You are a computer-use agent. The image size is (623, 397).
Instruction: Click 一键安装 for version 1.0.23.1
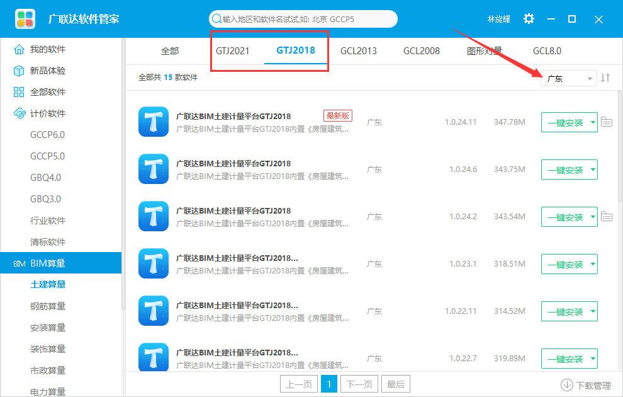coord(565,265)
